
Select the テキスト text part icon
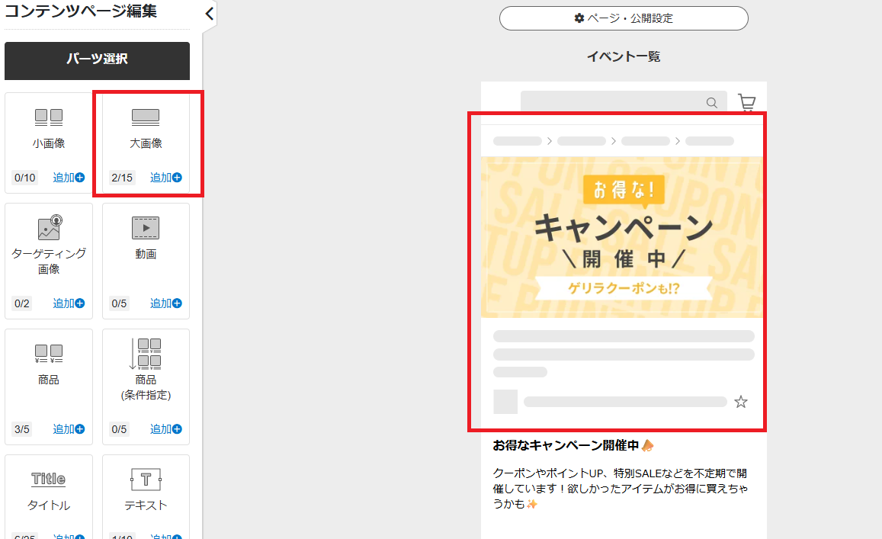pyautogui.click(x=146, y=479)
